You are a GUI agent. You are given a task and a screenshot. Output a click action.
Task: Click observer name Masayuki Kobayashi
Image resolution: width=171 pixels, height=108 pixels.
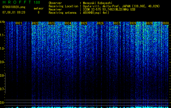click(97, 3)
